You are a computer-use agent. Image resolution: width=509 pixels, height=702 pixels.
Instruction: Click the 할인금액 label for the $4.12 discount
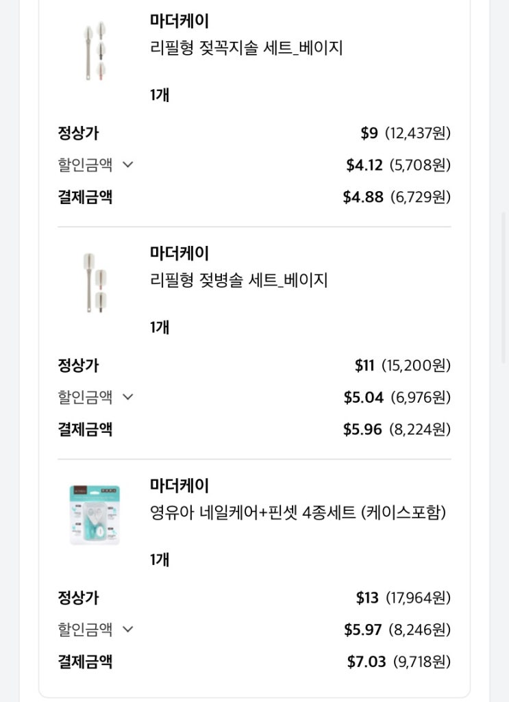coord(85,165)
